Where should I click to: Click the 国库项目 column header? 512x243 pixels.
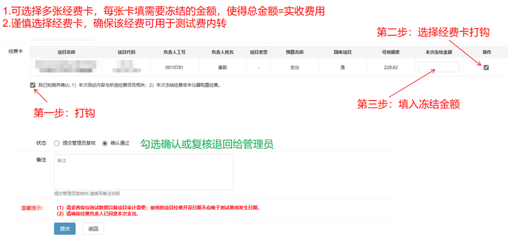click(x=342, y=53)
